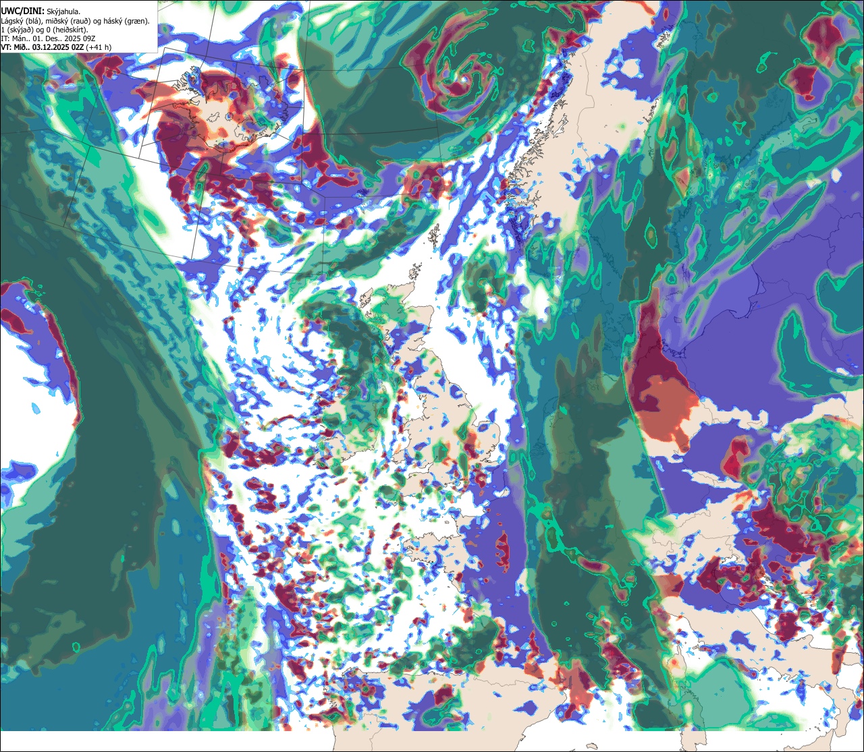The image size is (864, 752).
Task: Select the word "Skýjahula." in legend
Action: (63, 11)
